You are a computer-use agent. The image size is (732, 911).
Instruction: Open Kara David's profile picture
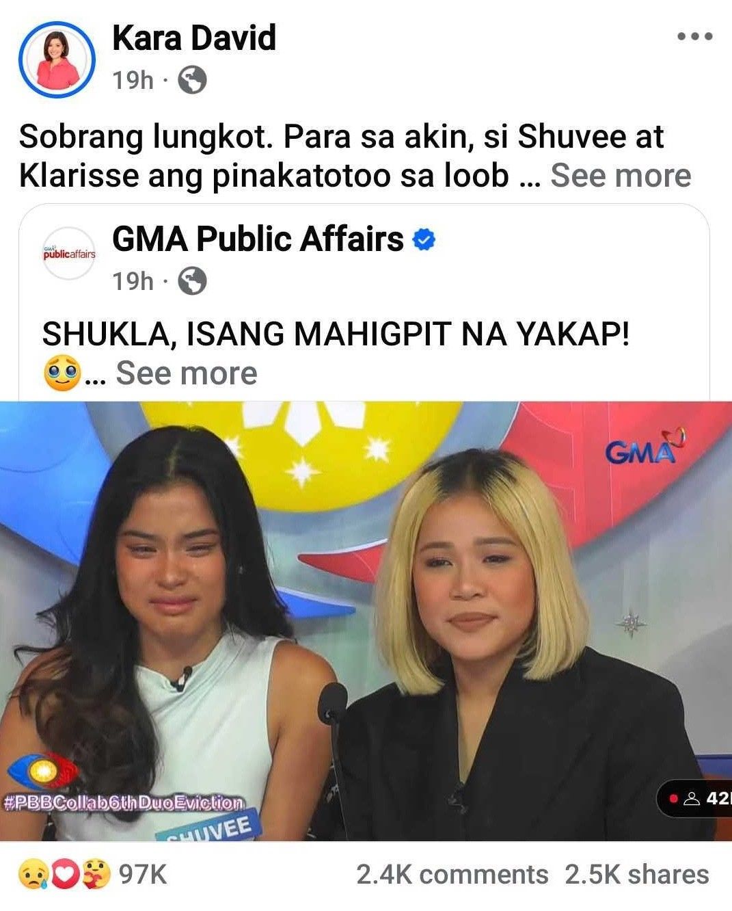tap(57, 60)
